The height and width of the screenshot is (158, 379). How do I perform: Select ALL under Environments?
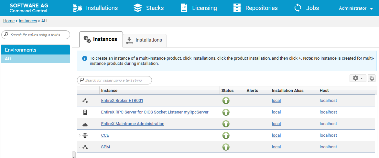[x=35, y=59]
